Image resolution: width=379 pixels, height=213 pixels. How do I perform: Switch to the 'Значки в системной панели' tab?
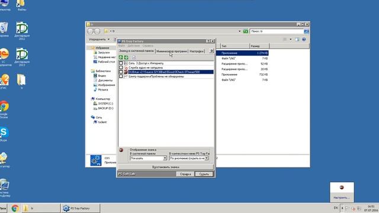click(136, 51)
